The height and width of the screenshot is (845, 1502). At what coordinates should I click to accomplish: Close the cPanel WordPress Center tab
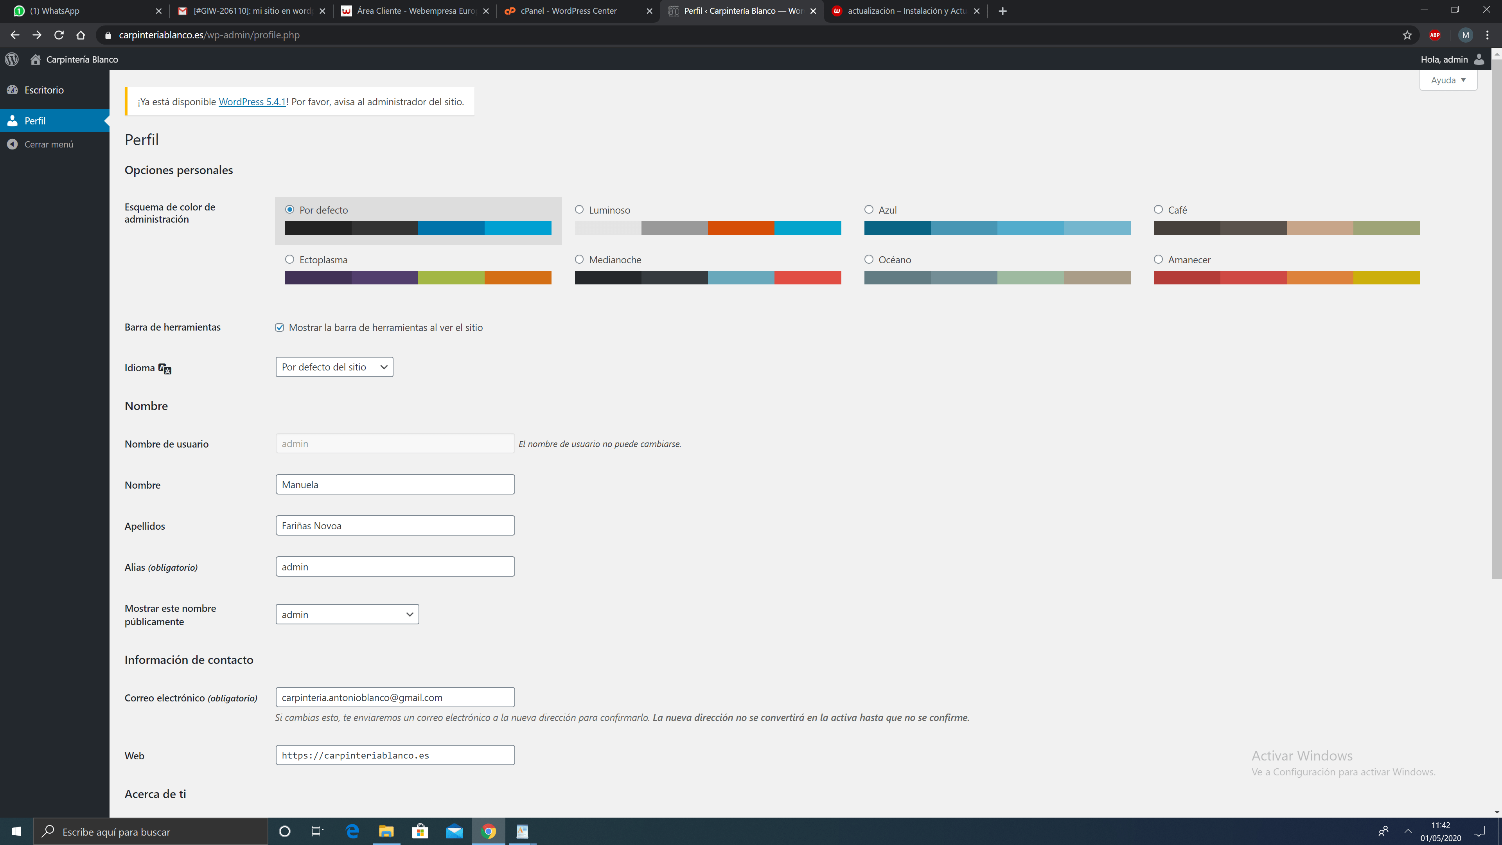coord(650,11)
